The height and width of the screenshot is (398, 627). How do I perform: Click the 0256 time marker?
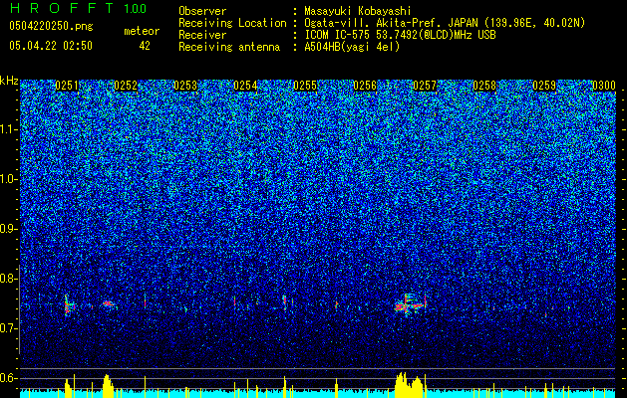pos(365,86)
